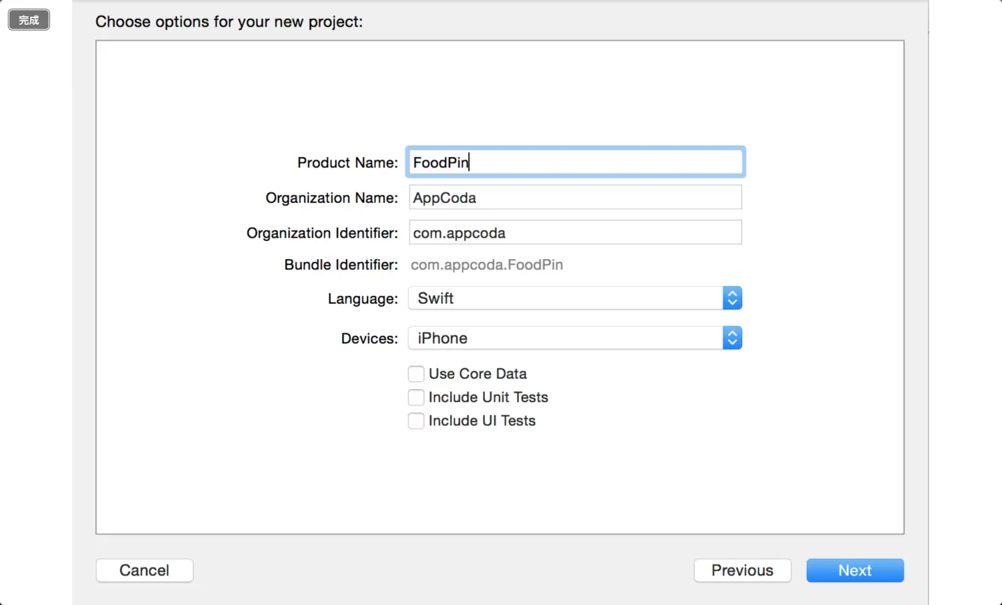Click the Language label text
1002x605 pixels.
pos(362,299)
